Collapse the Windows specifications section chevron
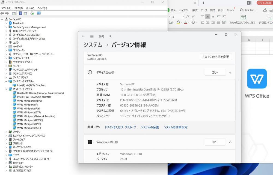This screenshot has width=273, height=175. point(230,142)
